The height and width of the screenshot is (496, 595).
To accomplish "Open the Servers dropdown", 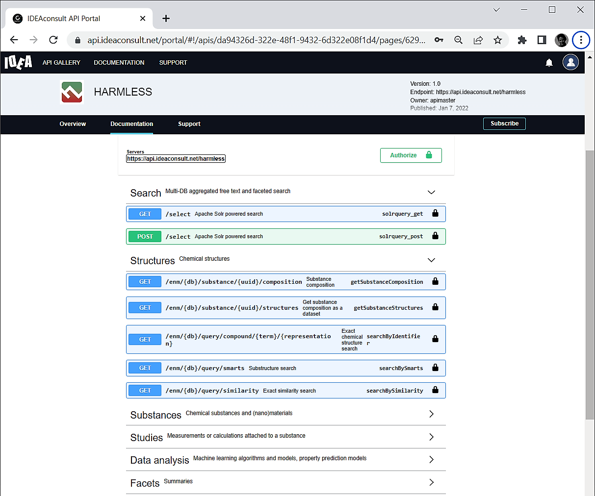I will (176, 159).
